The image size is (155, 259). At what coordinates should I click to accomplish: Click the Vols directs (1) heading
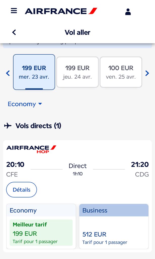[x=38, y=126]
